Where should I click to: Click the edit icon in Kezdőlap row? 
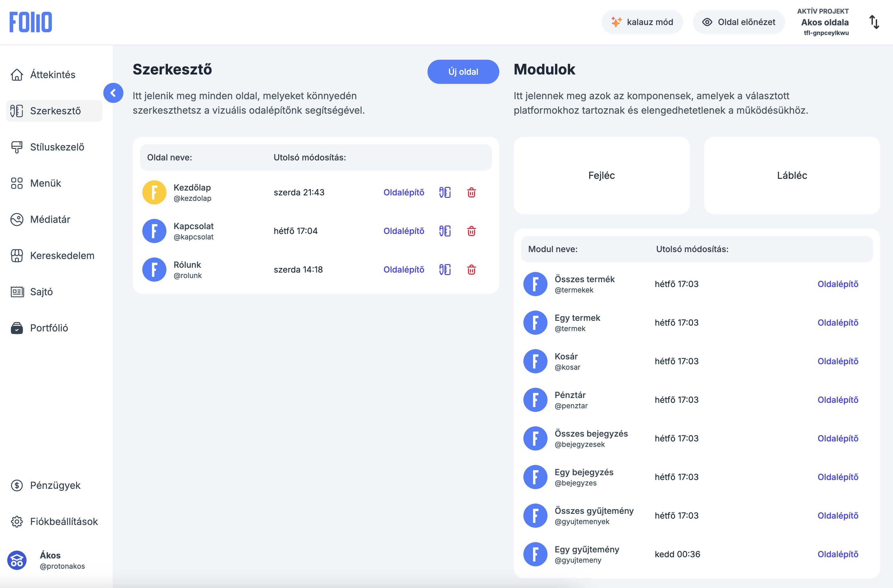(x=445, y=192)
